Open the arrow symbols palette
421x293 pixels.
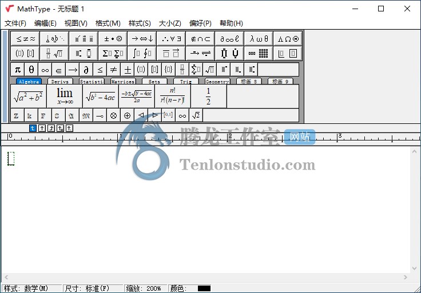click(142, 39)
